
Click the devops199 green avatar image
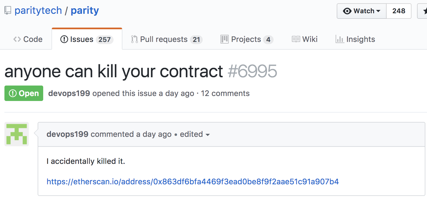pos(17,134)
